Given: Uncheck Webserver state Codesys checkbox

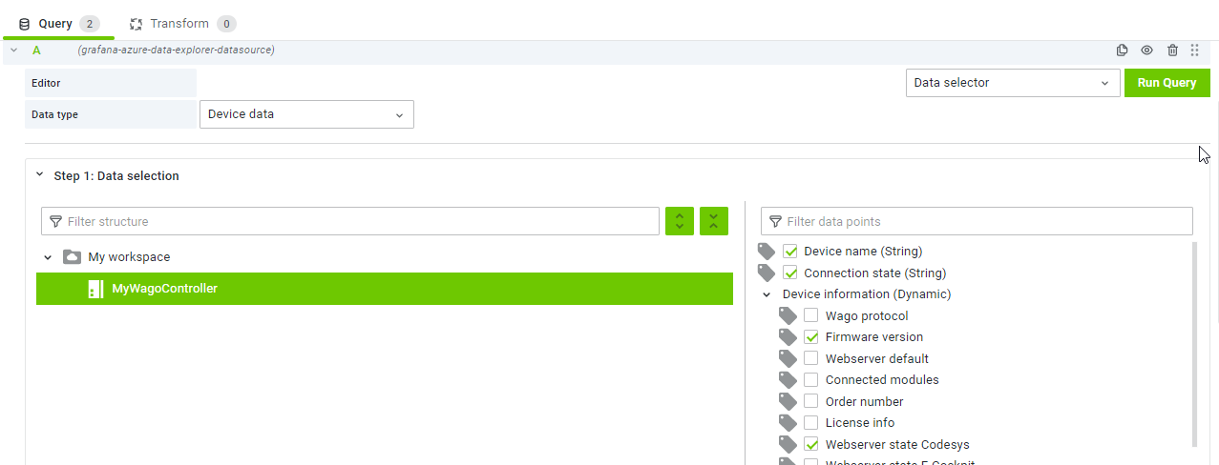Looking at the screenshot, I should (x=810, y=444).
